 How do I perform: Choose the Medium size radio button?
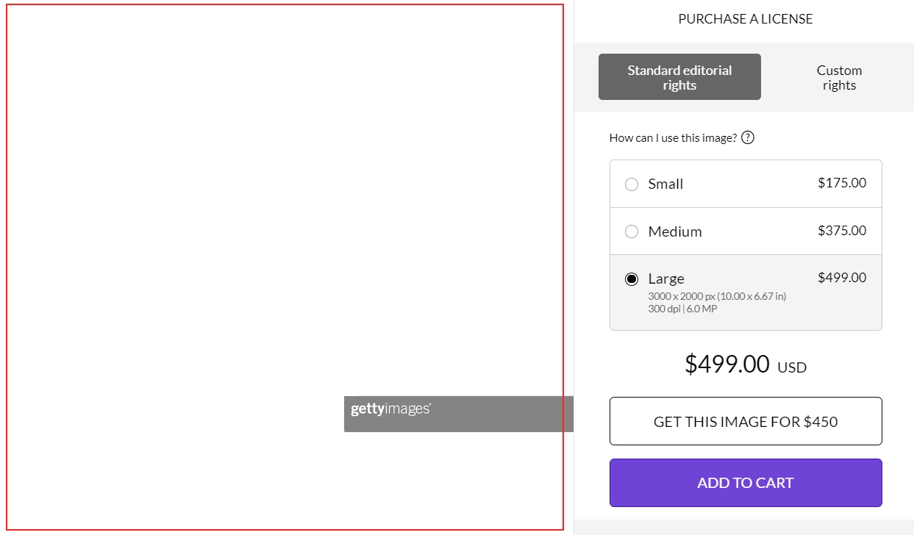click(632, 231)
